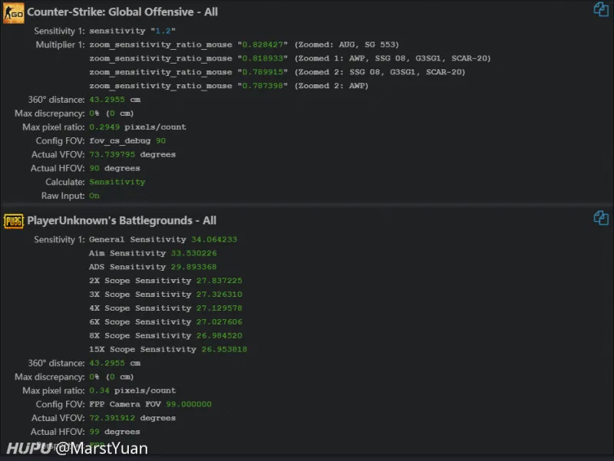
Task: Select zoom ratio value "0.787398"
Action: 262,86
